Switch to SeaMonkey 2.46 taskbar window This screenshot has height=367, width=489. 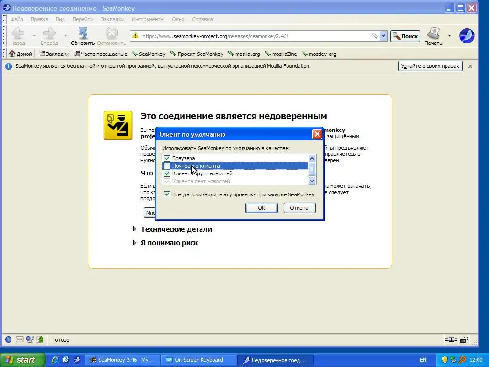[x=123, y=360]
